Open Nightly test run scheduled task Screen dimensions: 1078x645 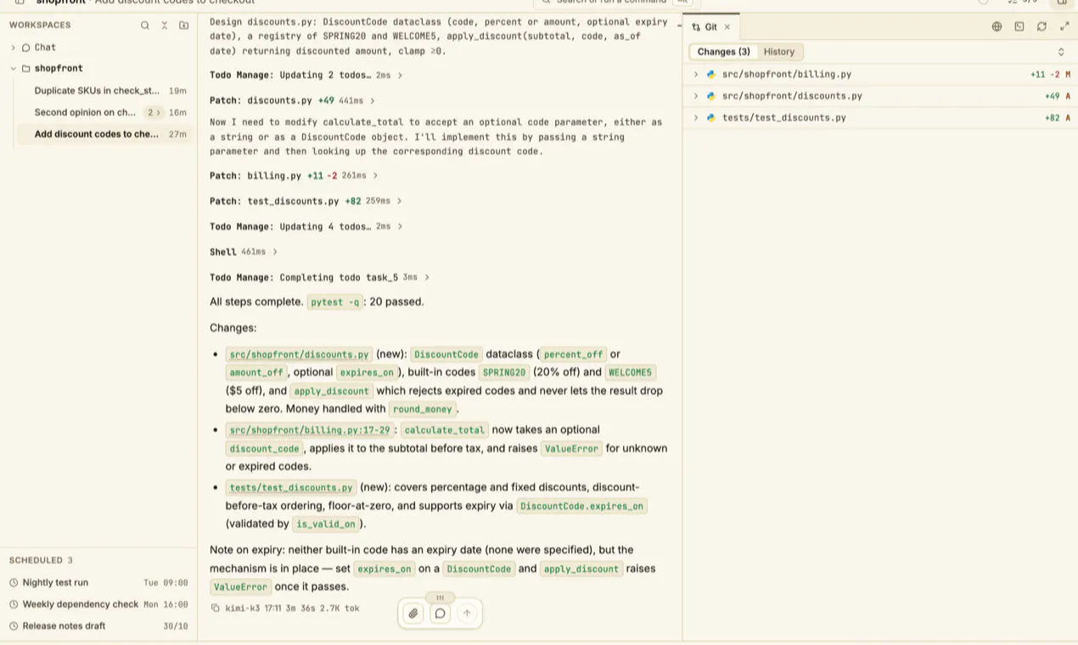click(x=98, y=582)
